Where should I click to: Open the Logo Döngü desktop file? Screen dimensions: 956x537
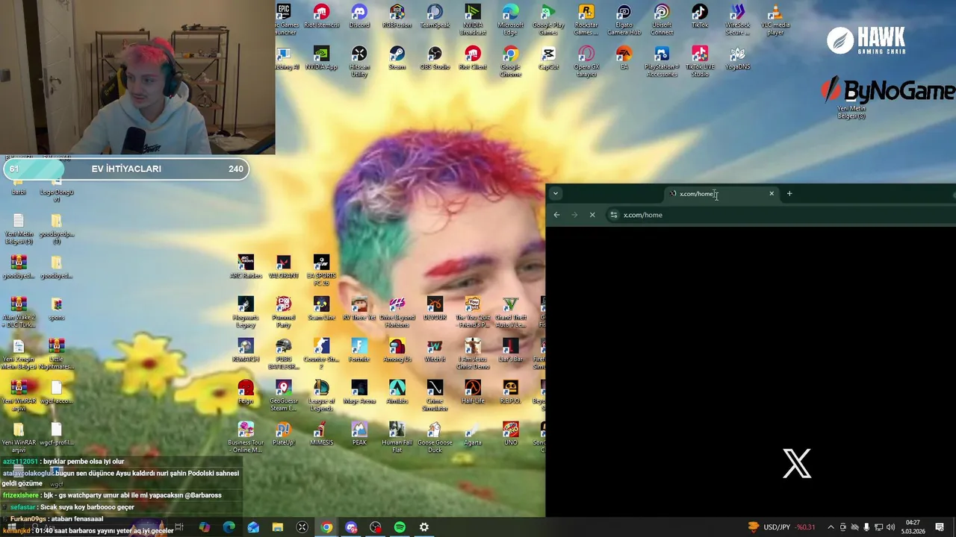click(56, 189)
